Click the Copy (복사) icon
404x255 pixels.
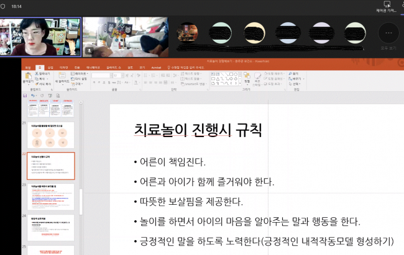tap(37, 79)
